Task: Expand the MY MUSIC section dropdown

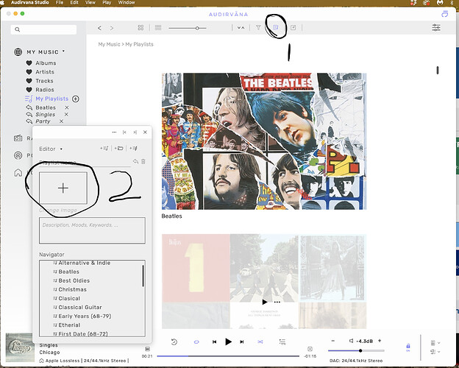Action: pos(63,52)
